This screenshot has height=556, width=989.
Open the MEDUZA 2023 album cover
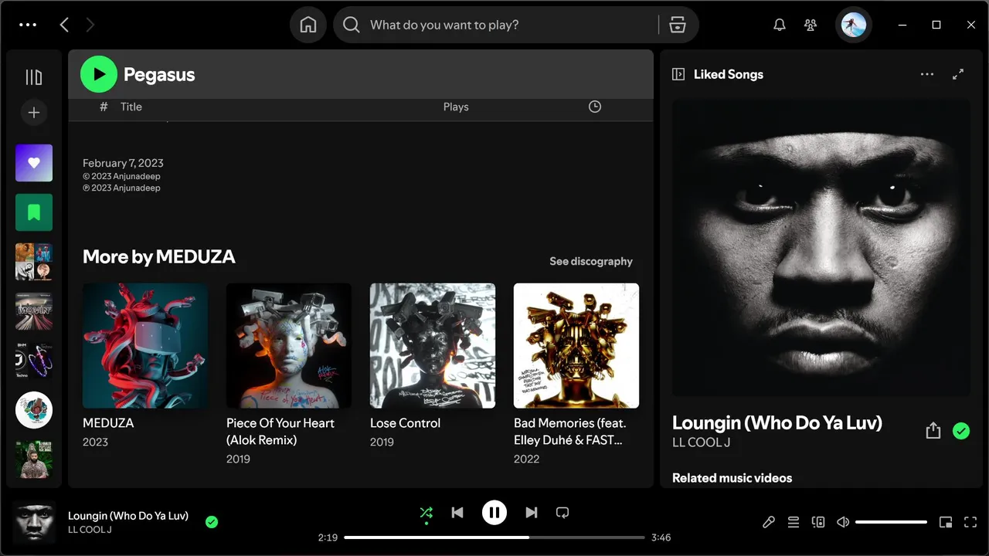145,345
